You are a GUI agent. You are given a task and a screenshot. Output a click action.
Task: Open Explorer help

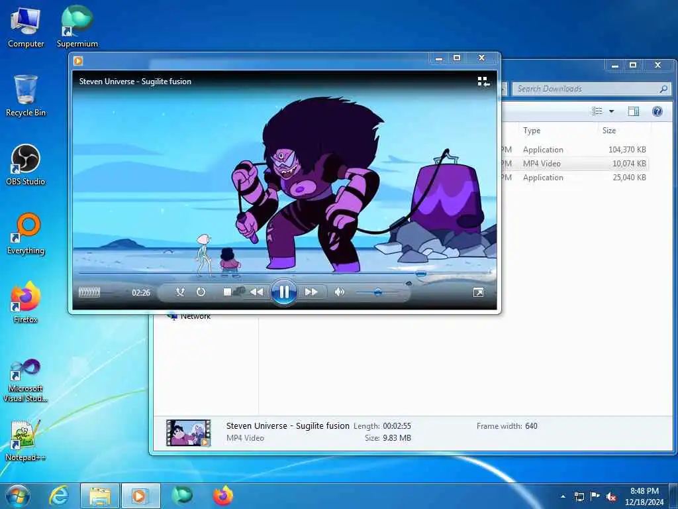click(x=657, y=111)
